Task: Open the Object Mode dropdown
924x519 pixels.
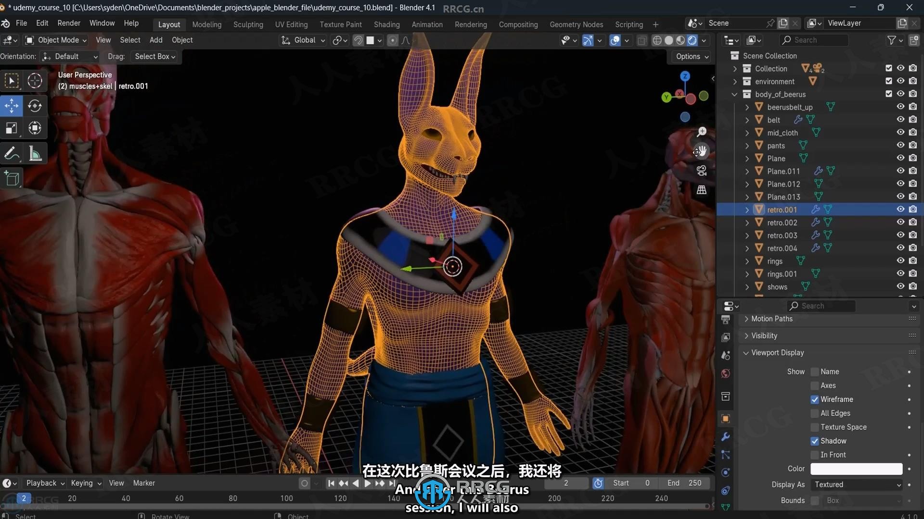Action: click(x=55, y=40)
